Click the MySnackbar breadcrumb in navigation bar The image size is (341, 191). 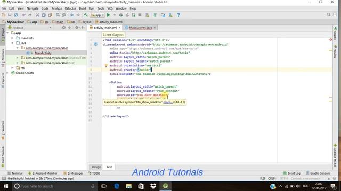13,22
